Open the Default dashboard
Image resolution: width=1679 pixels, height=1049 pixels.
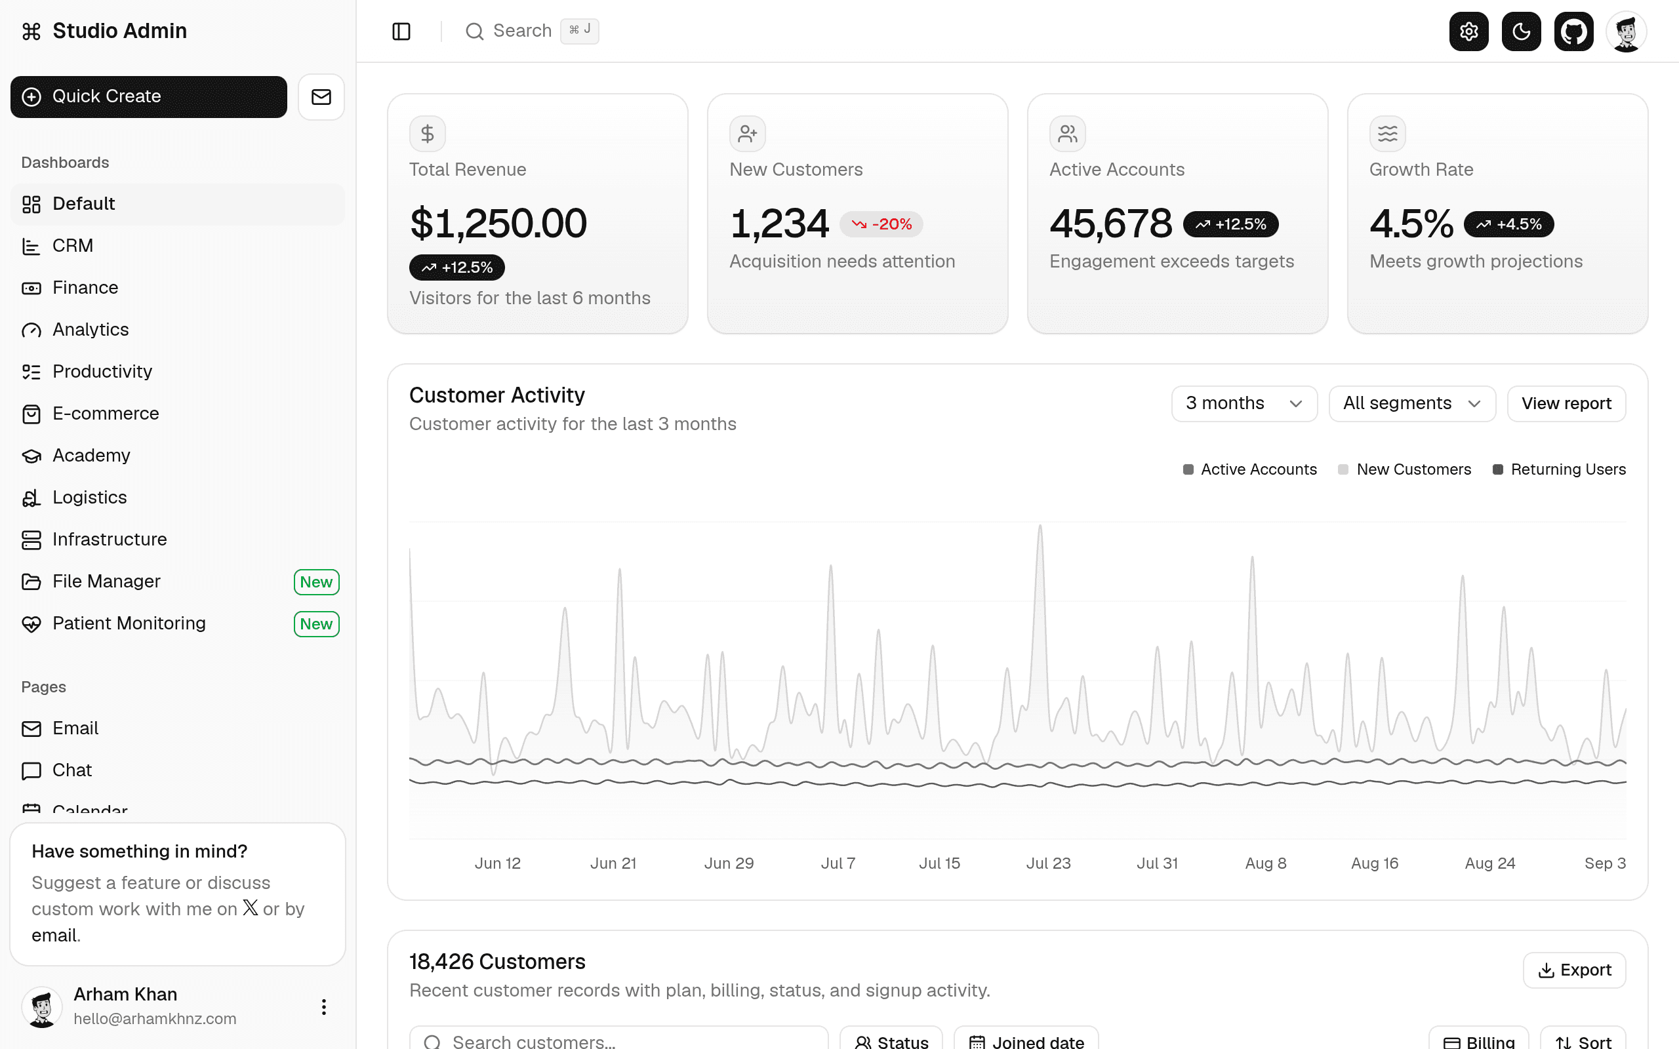(178, 204)
